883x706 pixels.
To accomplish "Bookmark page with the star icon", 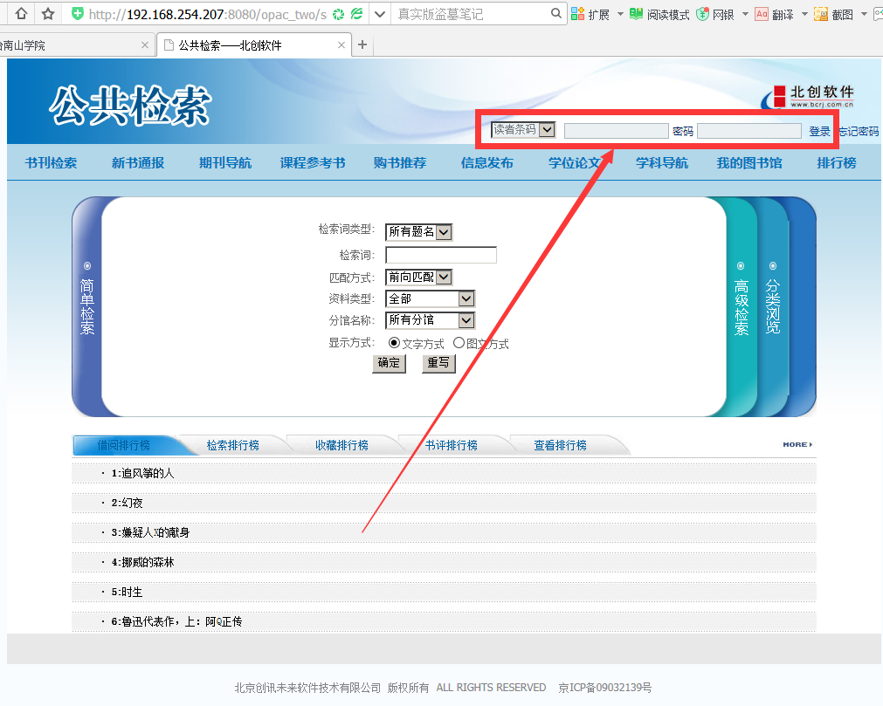I will [x=48, y=14].
